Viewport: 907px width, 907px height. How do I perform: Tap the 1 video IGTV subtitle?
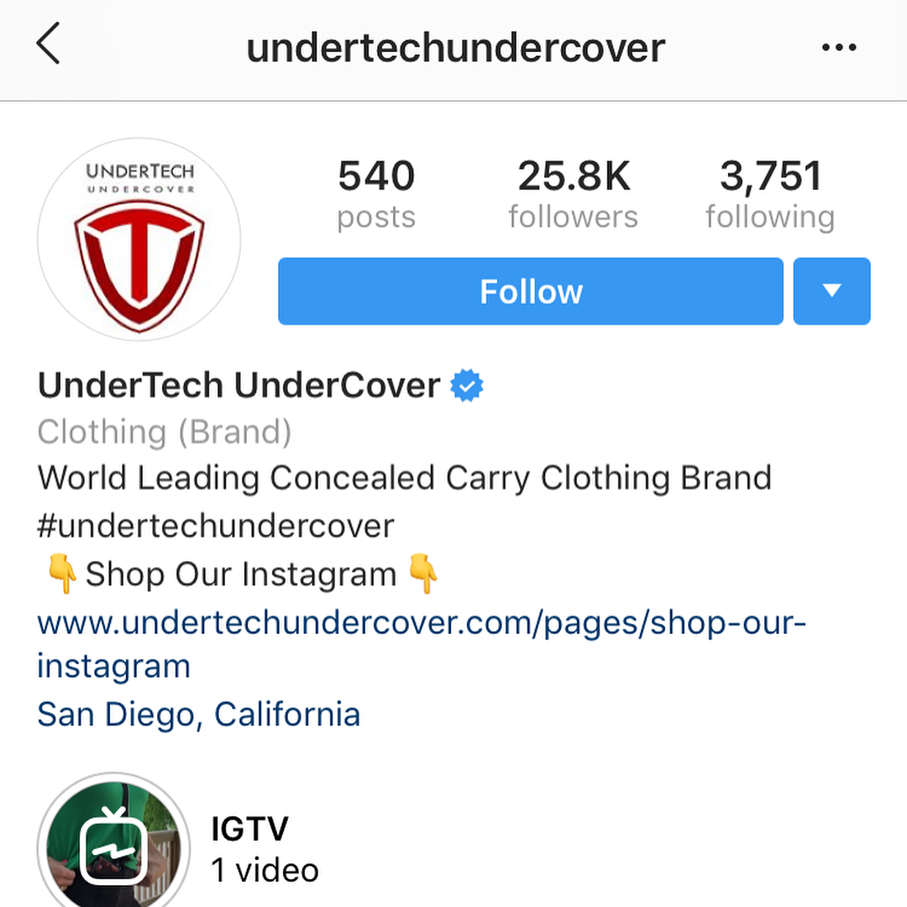coord(265,870)
